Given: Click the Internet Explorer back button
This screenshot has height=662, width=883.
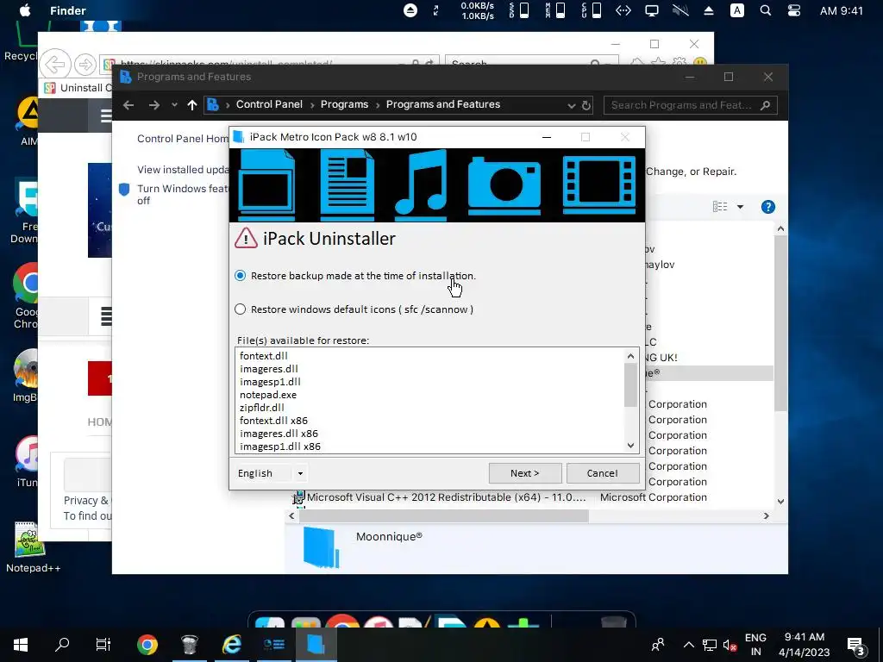Looking at the screenshot, I should pos(55,64).
